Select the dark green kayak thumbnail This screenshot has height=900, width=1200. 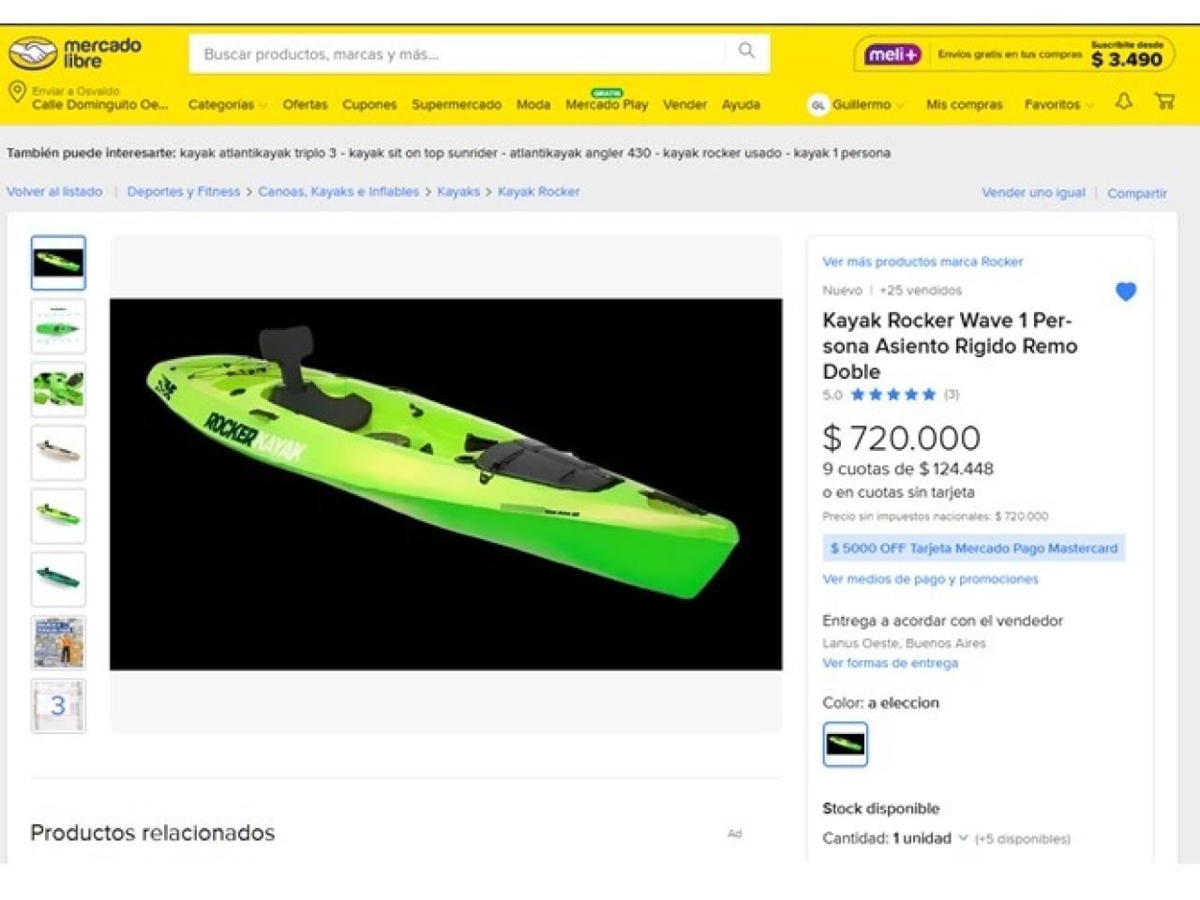point(58,578)
